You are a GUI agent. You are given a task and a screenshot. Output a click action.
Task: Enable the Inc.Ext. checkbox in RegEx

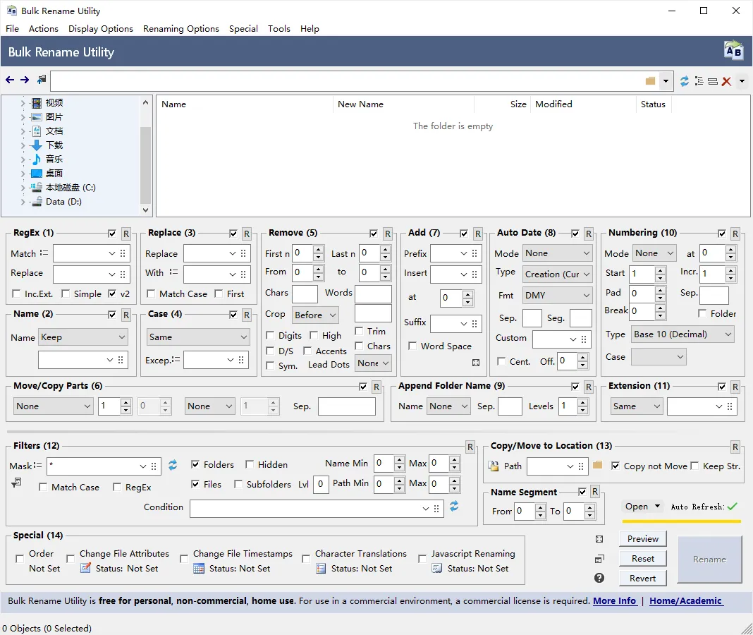coord(16,294)
